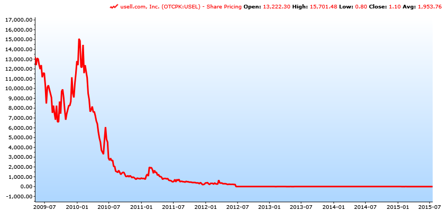Click the Open value 13,222.30
Viewport: 445px width, 211px height.
(x=277, y=7)
